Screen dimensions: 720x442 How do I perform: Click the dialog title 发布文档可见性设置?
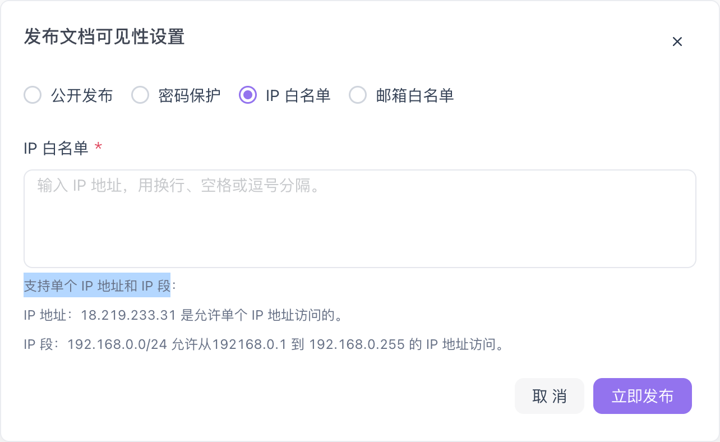point(103,38)
